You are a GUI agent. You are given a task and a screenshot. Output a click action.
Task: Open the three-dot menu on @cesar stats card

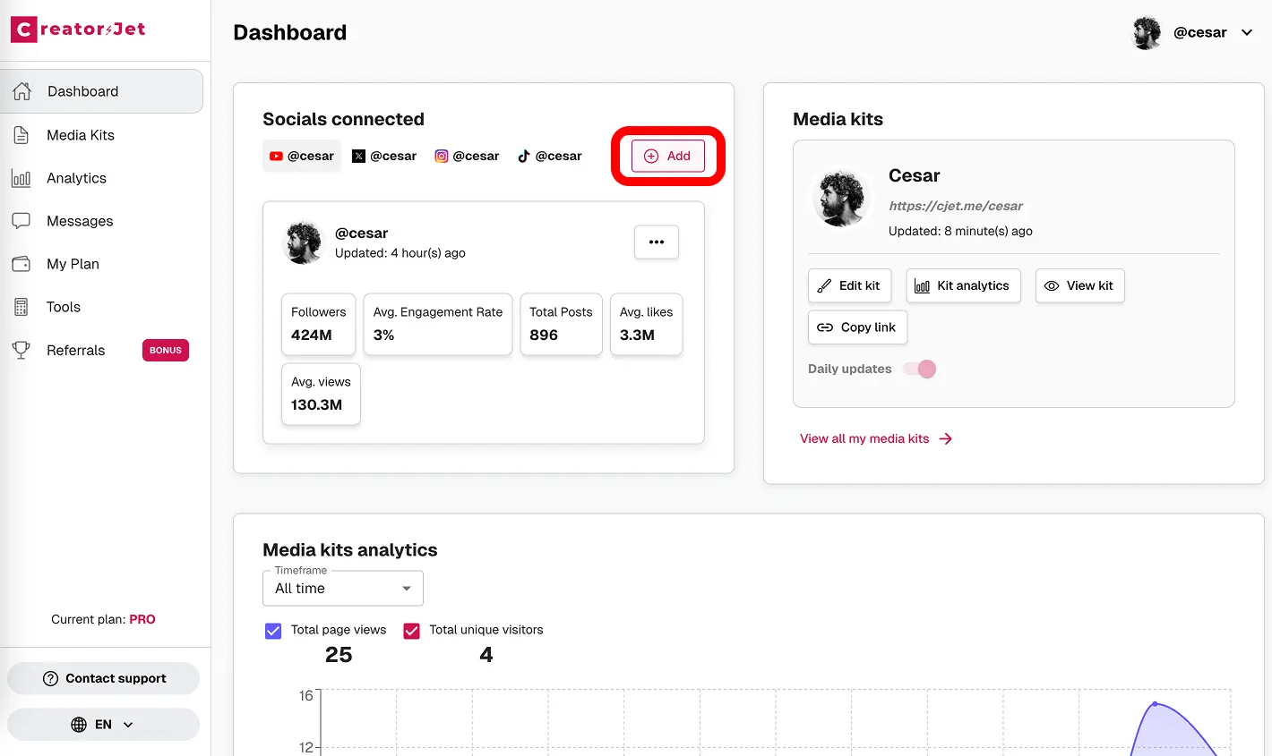pyautogui.click(x=656, y=242)
